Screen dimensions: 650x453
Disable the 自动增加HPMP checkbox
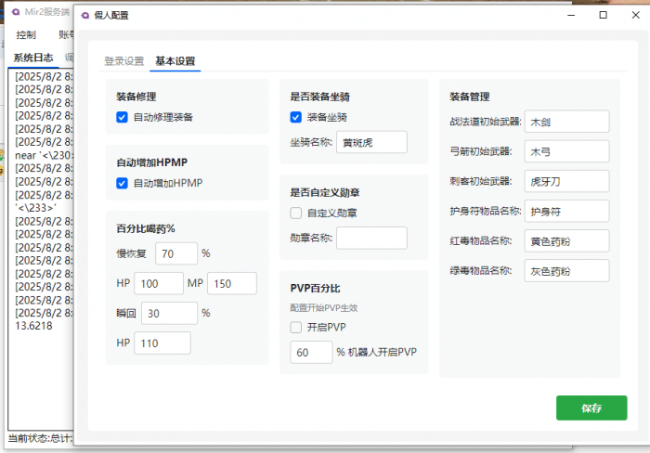(x=122, y=183)
